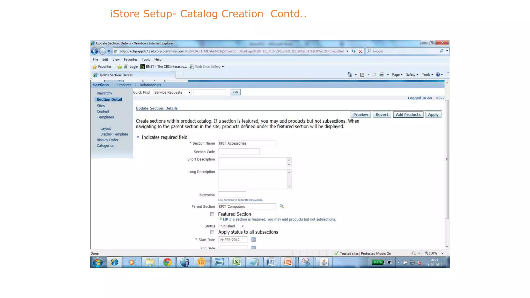Screen dimensions: 530x298
Task: Click the Read Mail toolbar icon
Action: pos(374,74)
